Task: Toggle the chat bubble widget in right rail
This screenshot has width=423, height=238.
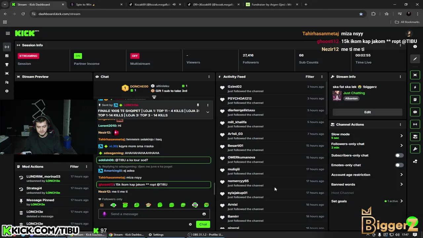Action: tap(415, 112)
